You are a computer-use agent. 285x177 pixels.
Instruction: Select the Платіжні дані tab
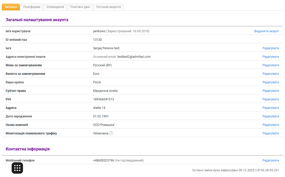[80, 7]
